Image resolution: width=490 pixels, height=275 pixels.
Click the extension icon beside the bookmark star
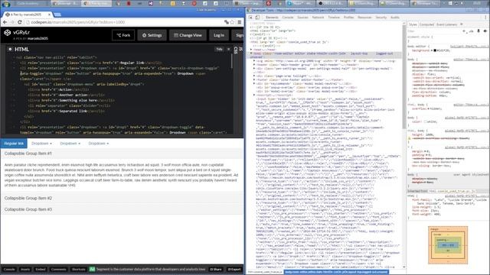pos(227,22)
